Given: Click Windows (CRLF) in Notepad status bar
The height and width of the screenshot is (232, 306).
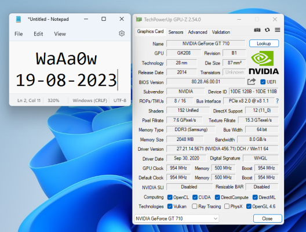Looking at the screenshot, I should pyautogui.click(x=90, y=100).
